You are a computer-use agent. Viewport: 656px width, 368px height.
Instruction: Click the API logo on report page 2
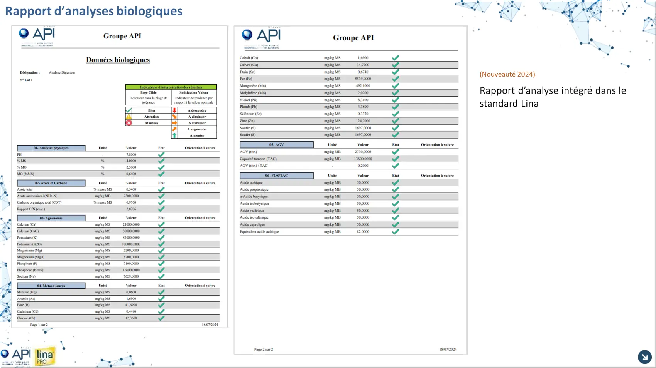point(262,38)
